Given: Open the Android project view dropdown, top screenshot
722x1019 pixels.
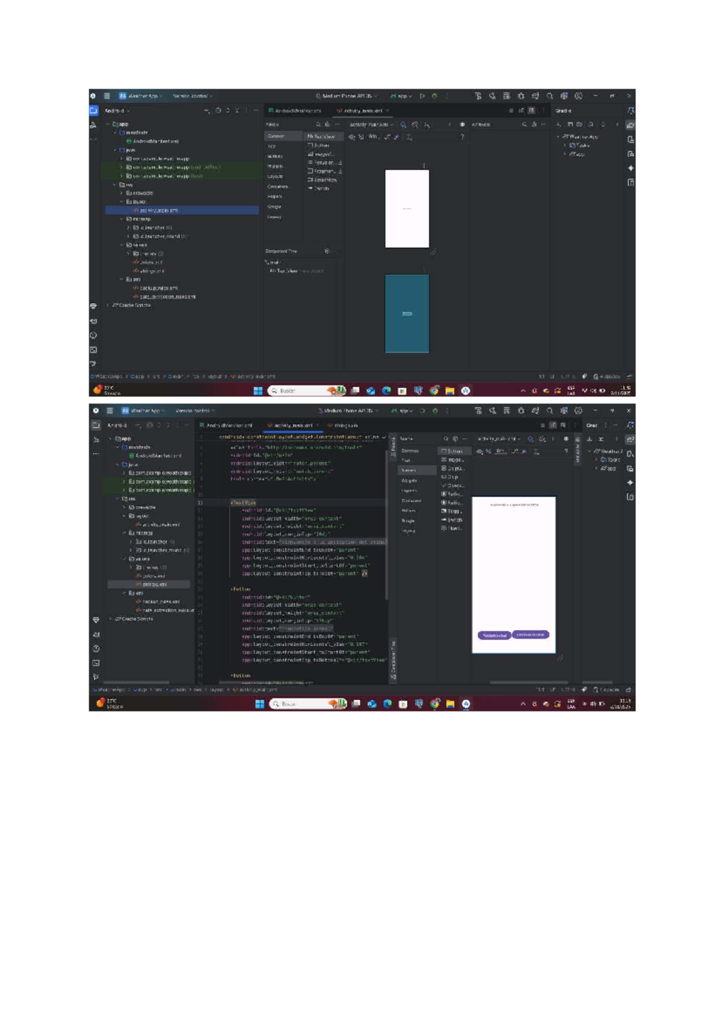Looking at the screenshot, I should coord(117,111).
